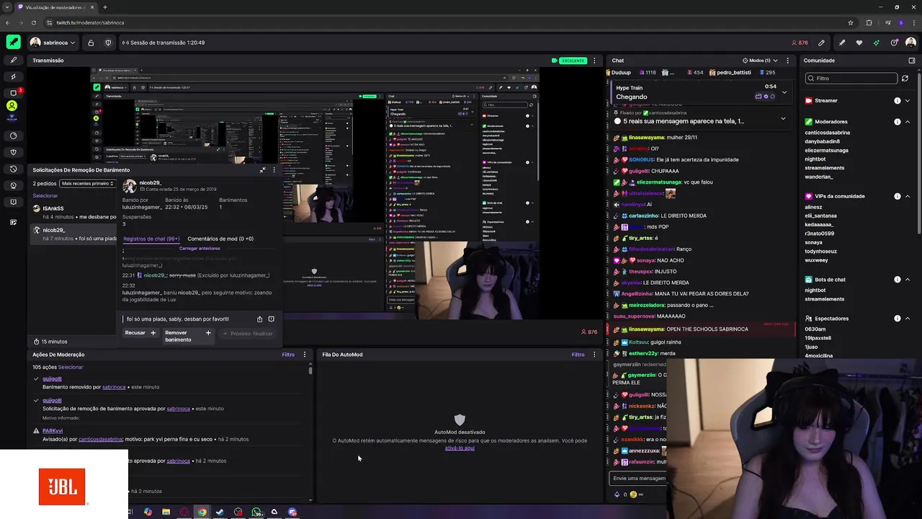Click moderator canticosdasabrina in Comunidade list
This screenshot has width=922, height=519.
pos(827,133)
